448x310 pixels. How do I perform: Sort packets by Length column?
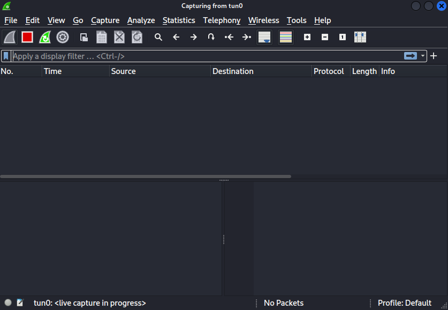tap(365, 71)
